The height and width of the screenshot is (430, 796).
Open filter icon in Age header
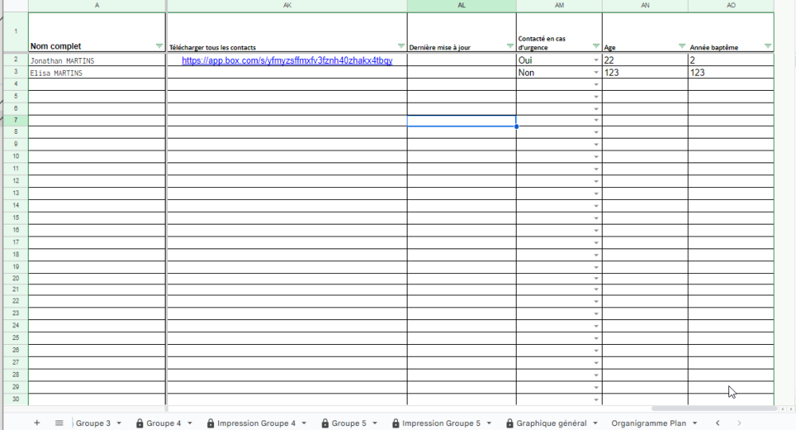coord(682,46)
